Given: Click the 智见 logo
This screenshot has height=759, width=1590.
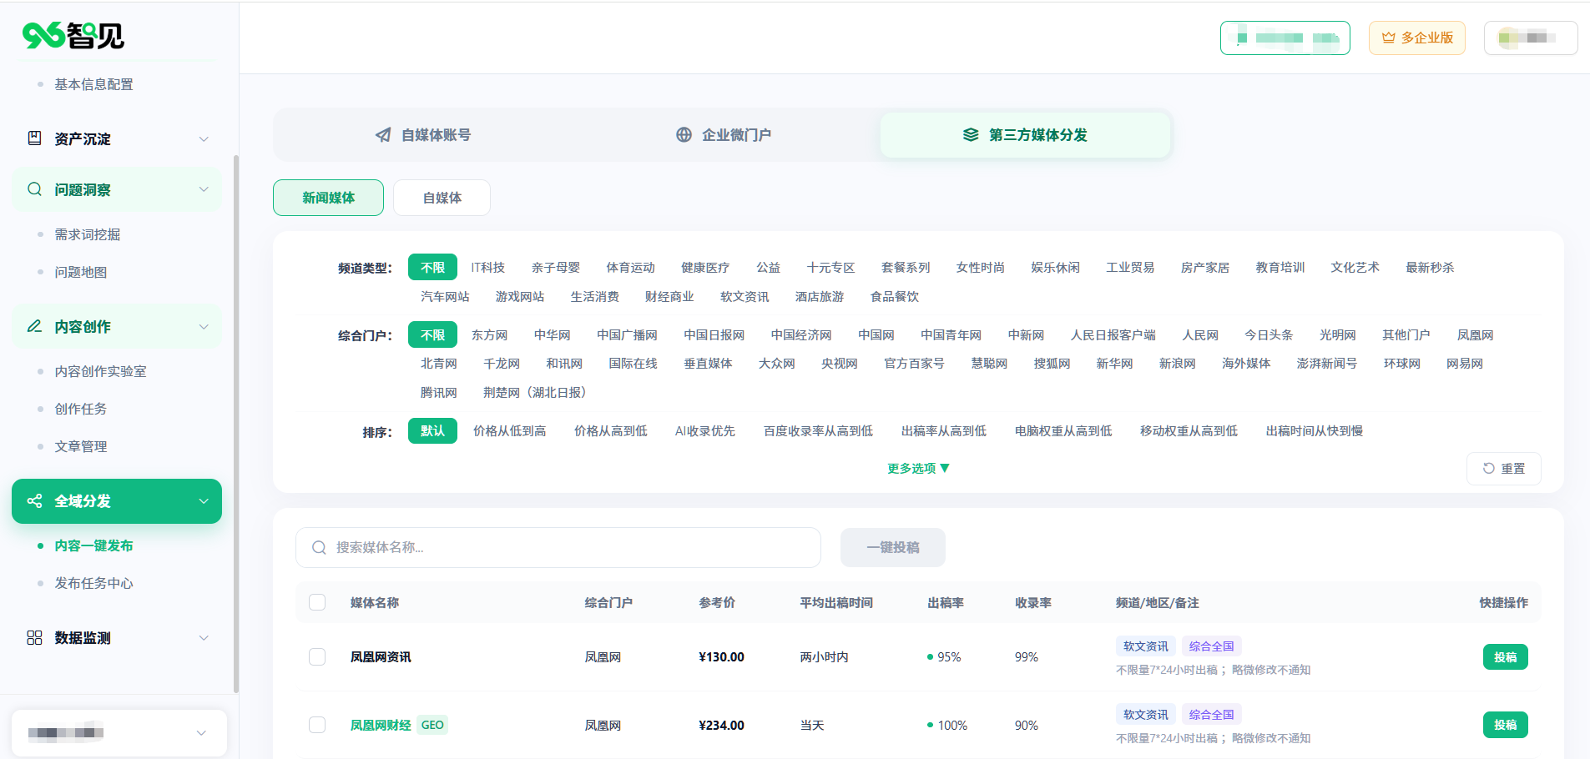Looking at the screenshot, I should coord(73,36).
